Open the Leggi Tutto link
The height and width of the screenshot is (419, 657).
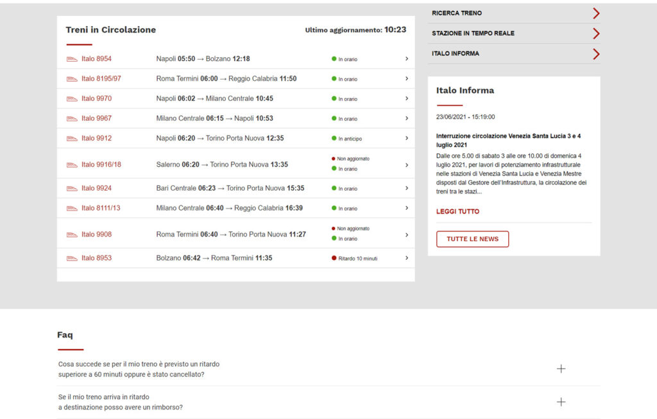[457, 212]
